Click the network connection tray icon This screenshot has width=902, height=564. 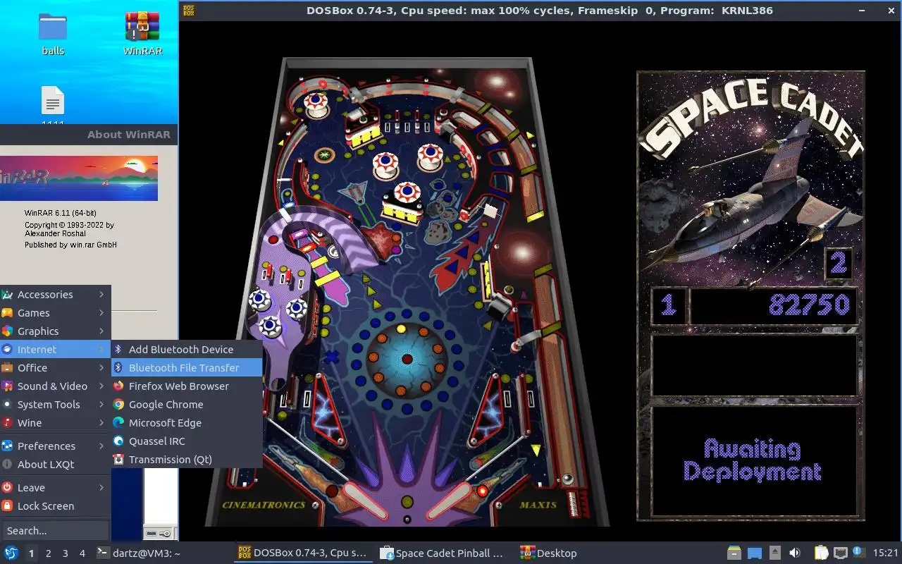click(841, 553)
